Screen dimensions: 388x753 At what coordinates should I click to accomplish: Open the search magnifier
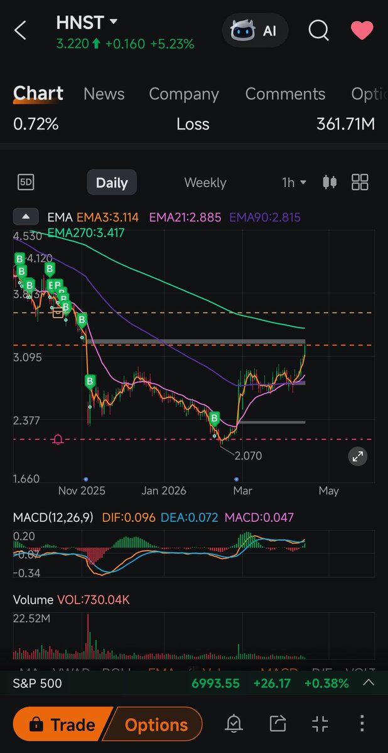click(x=319, y=30)
